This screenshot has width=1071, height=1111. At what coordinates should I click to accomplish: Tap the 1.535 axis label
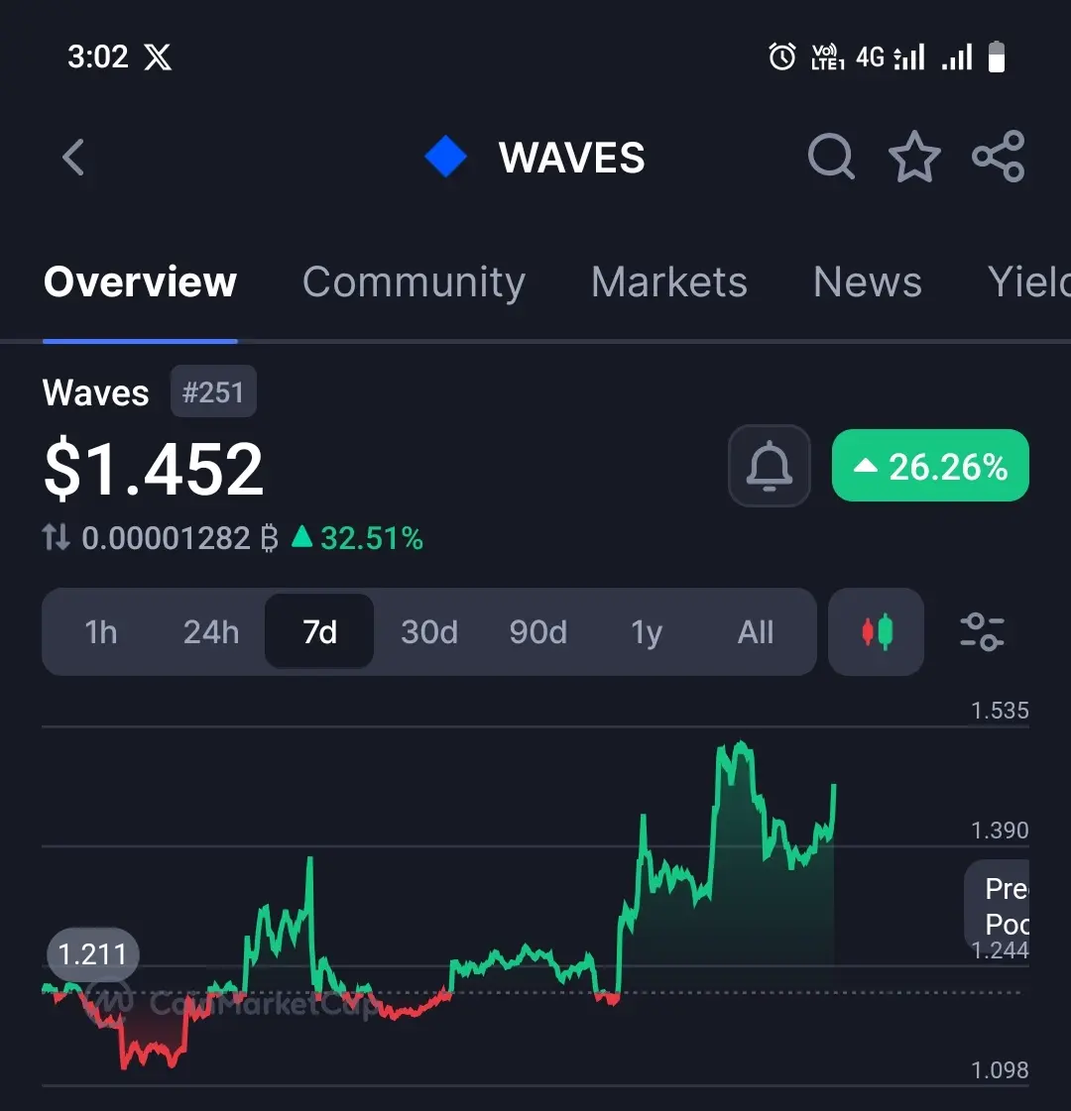(1000, 710)
